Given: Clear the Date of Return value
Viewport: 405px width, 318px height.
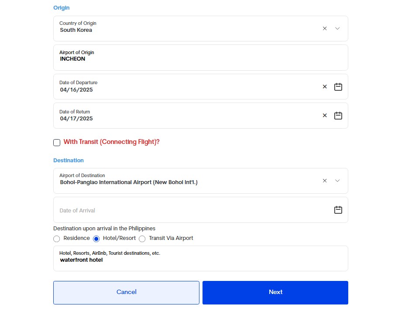Looking at the screenshot, I should [325, 115].
